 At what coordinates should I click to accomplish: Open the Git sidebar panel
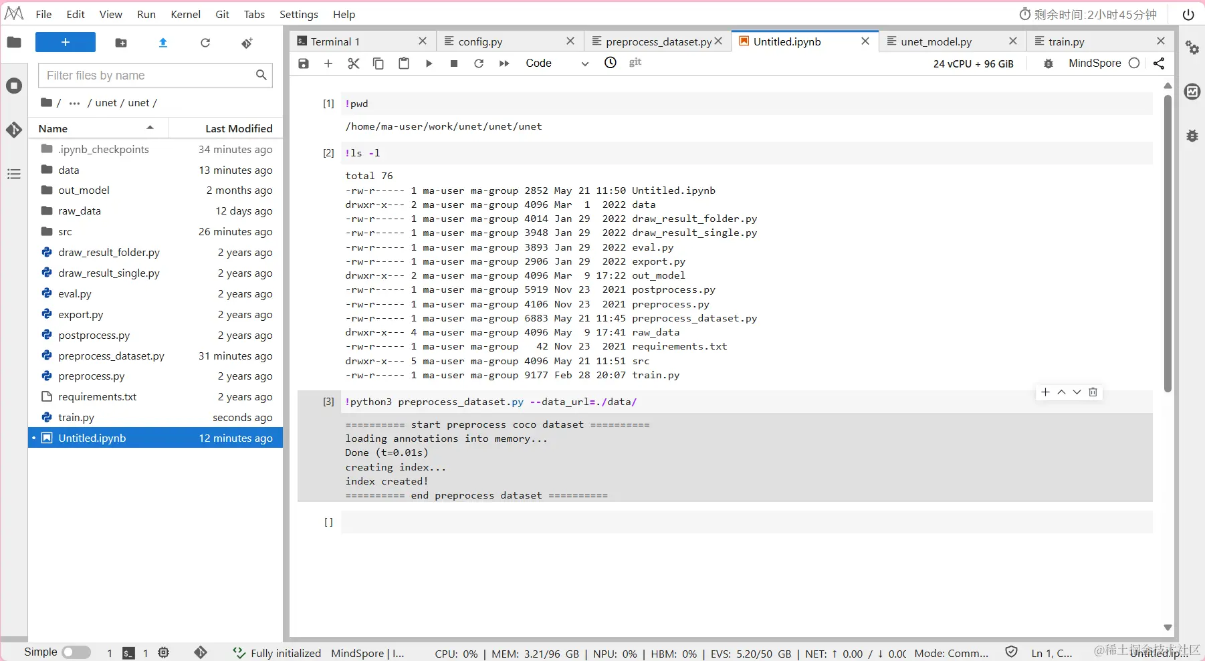[14, 130]
